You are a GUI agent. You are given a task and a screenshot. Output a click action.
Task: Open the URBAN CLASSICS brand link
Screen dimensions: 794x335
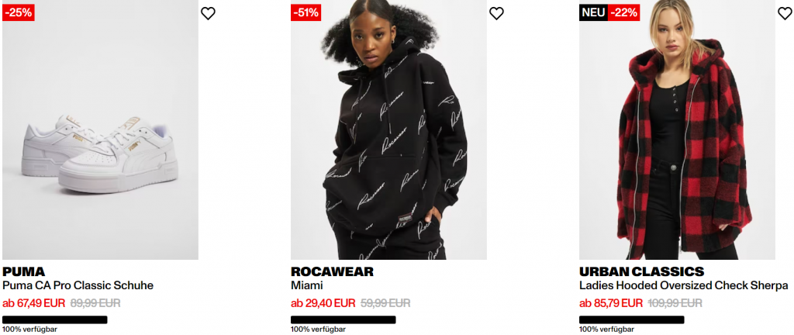coord(641,271)
